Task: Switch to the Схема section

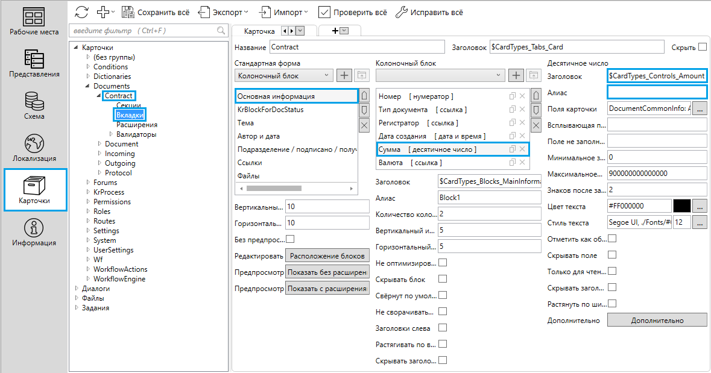Action: coord(34,107)
